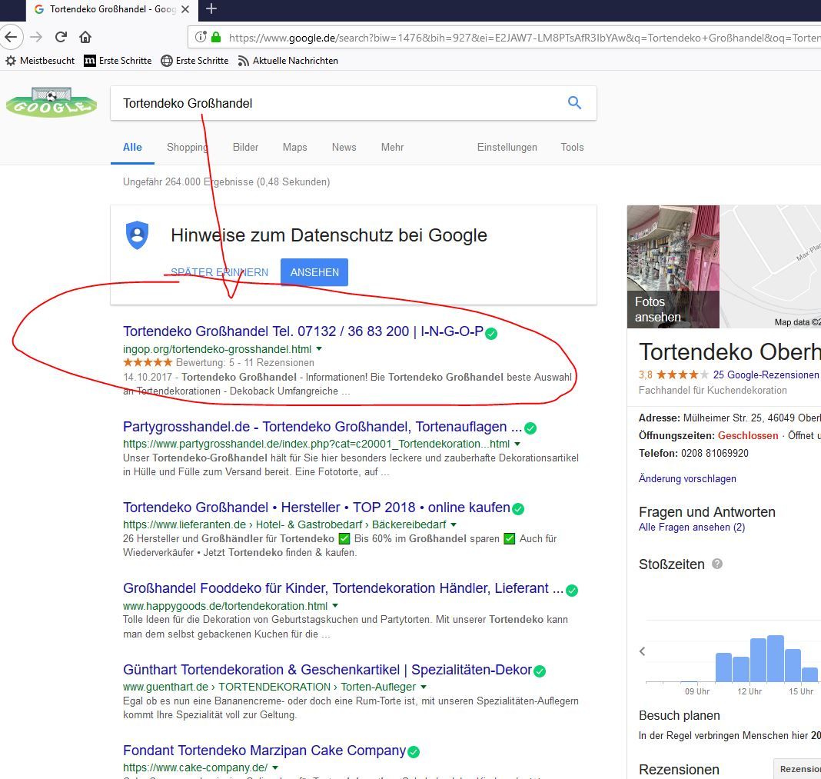Open 25 Google-Rezensionen link

click(766, 375)
